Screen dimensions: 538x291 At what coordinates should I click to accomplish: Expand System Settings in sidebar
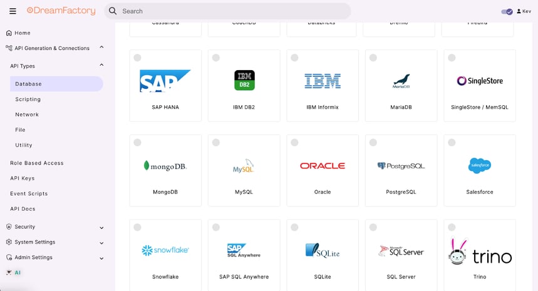tap(101, 242)
